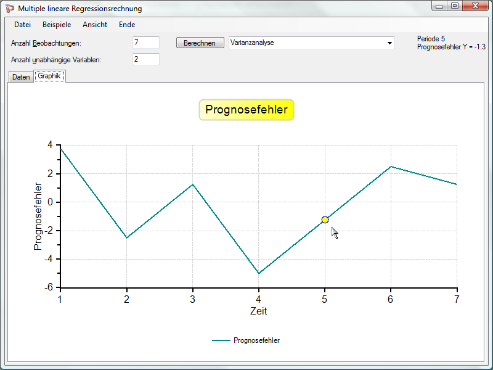
Task: Select the Graphik tab
Action: click(x=49, y=76)
